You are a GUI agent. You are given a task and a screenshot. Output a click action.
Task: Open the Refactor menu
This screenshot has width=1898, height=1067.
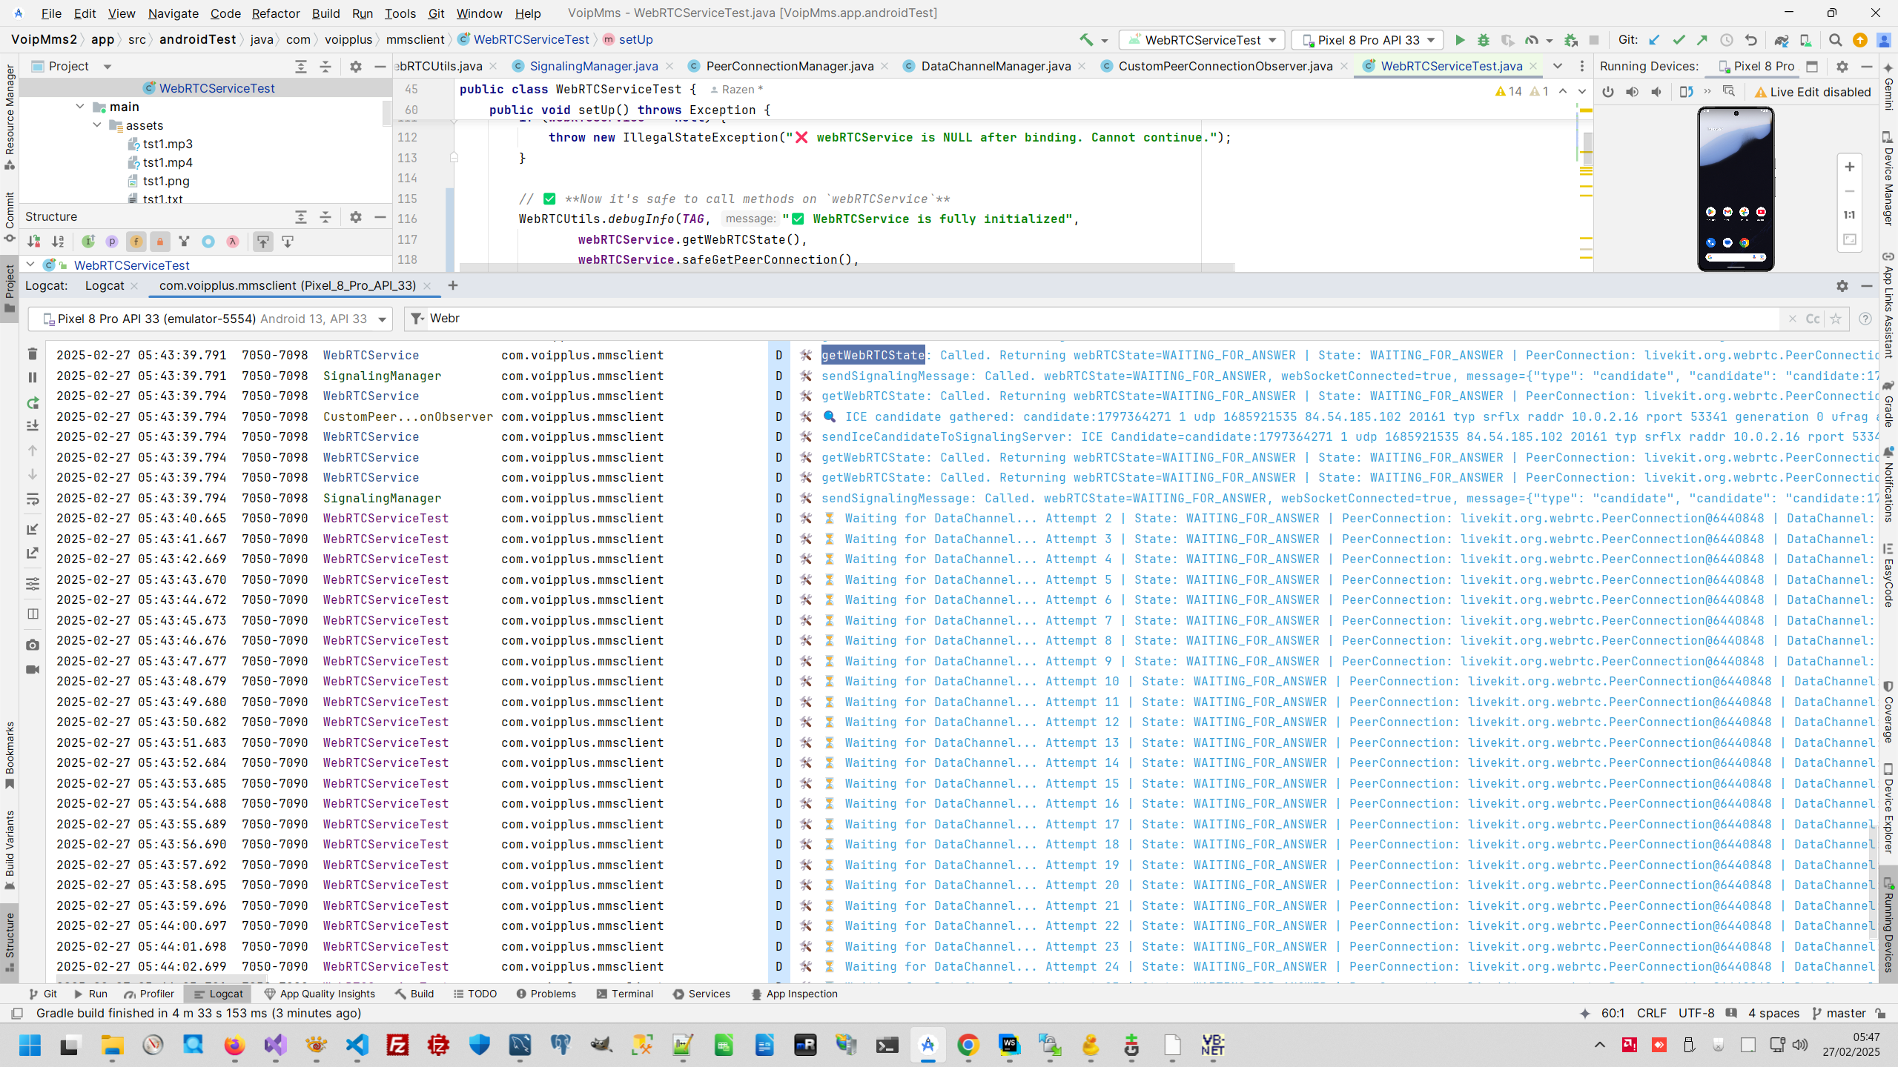pyautogui.click(x=275, y=13)
